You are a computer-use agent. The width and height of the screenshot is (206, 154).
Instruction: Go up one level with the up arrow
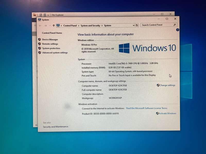coord(54,26)
